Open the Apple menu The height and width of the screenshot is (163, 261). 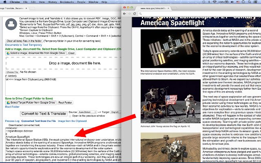pyautogui.click(x=5, y=2)
